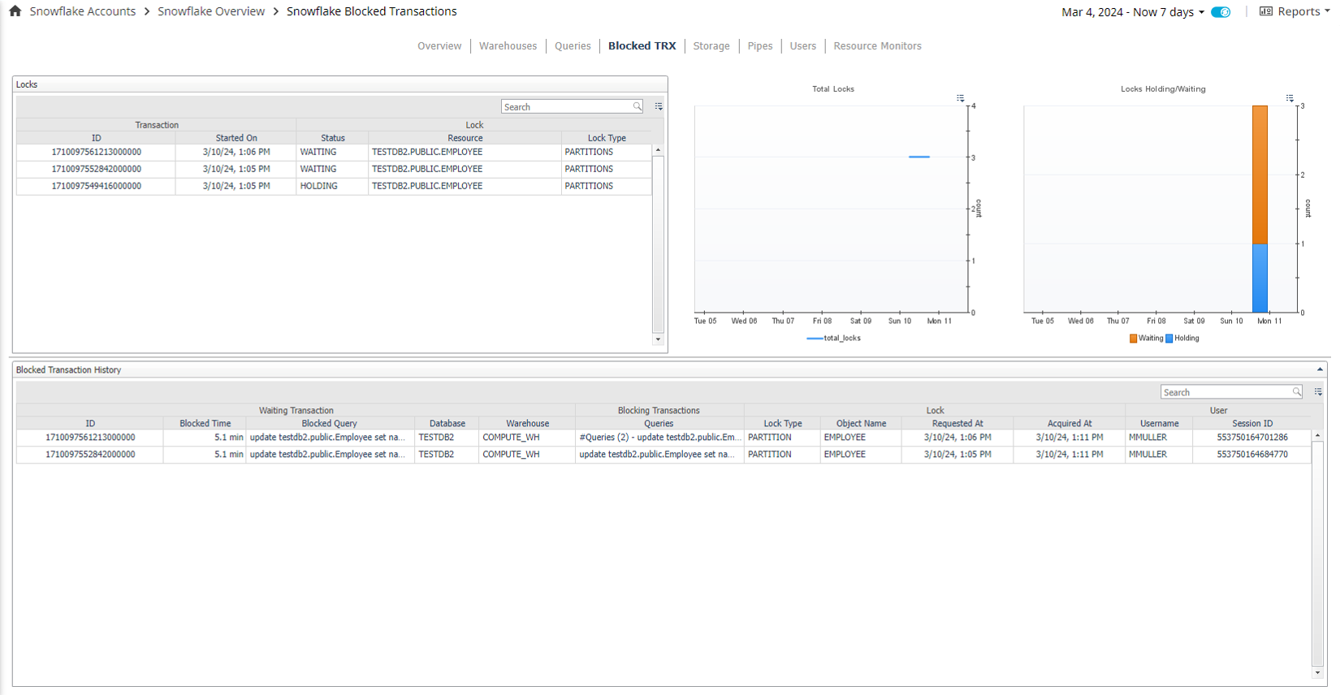This screenshot has height=695, width=1340.
Task: Switch to the Queries tab
Action: click(x=573, y=46)
